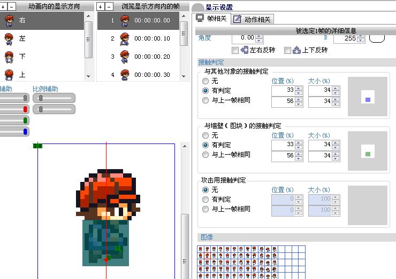Screen dimensions: 396x279
Task: Select 有判定 for attack contact detection
Action: tap(205, 200)
